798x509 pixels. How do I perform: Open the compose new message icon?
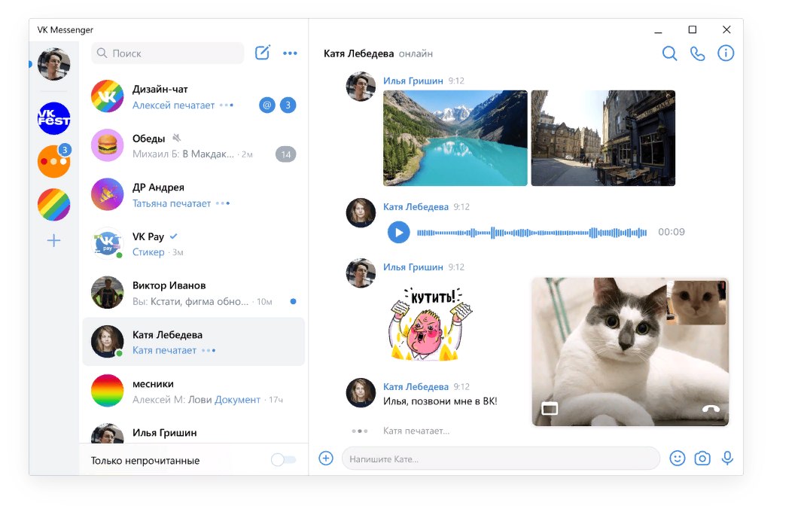pyautogui.click(x=263, y=53)
